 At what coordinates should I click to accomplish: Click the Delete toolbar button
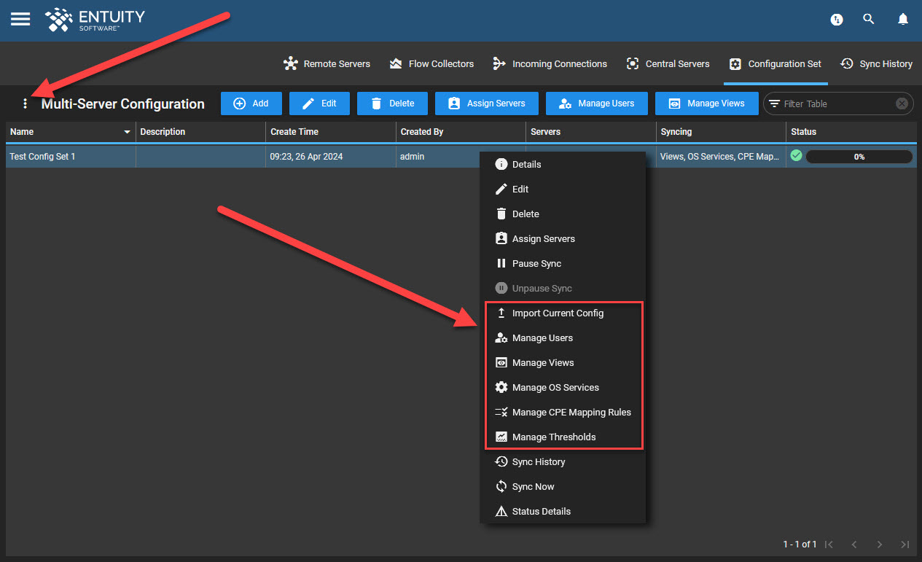tap(392, 104)
